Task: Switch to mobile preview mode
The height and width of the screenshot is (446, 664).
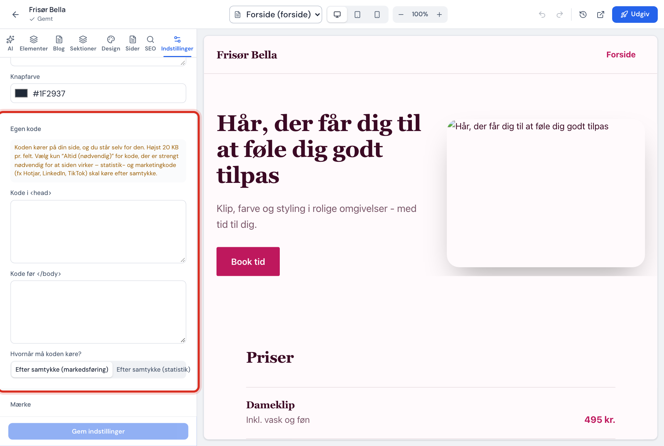Action: (377, 15)
